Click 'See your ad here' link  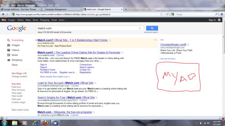168,59
